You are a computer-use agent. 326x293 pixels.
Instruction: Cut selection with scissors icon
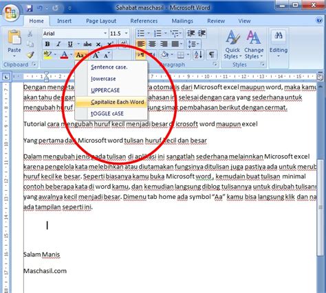(30, 34)
